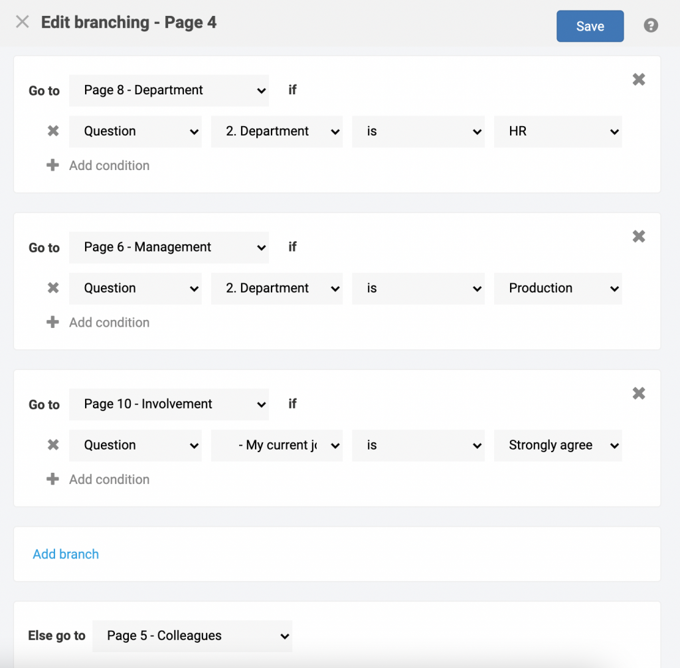This screenshot has width=680, height=668.
Task: Open the 'is' operator dropdown in Involvement branch
Action: tap(418, 446)
